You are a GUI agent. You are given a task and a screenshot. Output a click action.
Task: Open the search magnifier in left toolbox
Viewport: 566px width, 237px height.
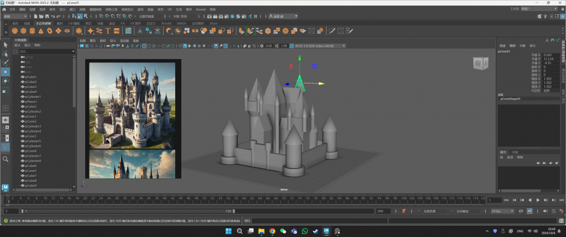pyautogui.click(x=6, y=159)
